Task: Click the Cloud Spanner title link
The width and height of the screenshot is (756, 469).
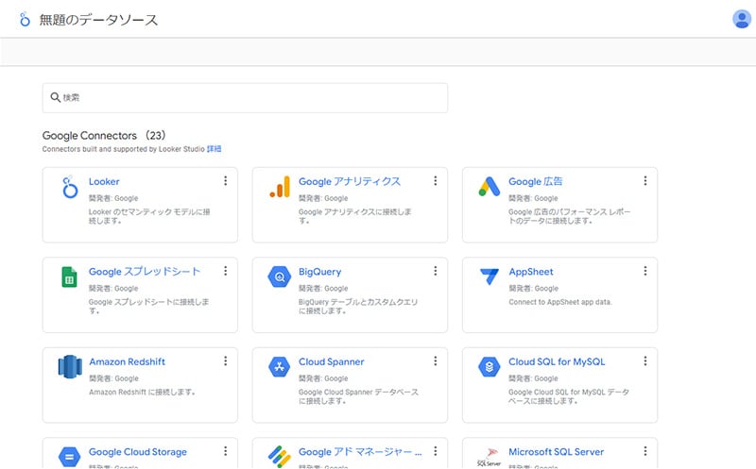Action: [332, 361]
